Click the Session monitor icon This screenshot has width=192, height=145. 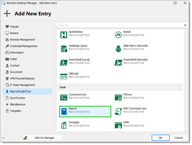pyautogui.click(x=7, y=33)
